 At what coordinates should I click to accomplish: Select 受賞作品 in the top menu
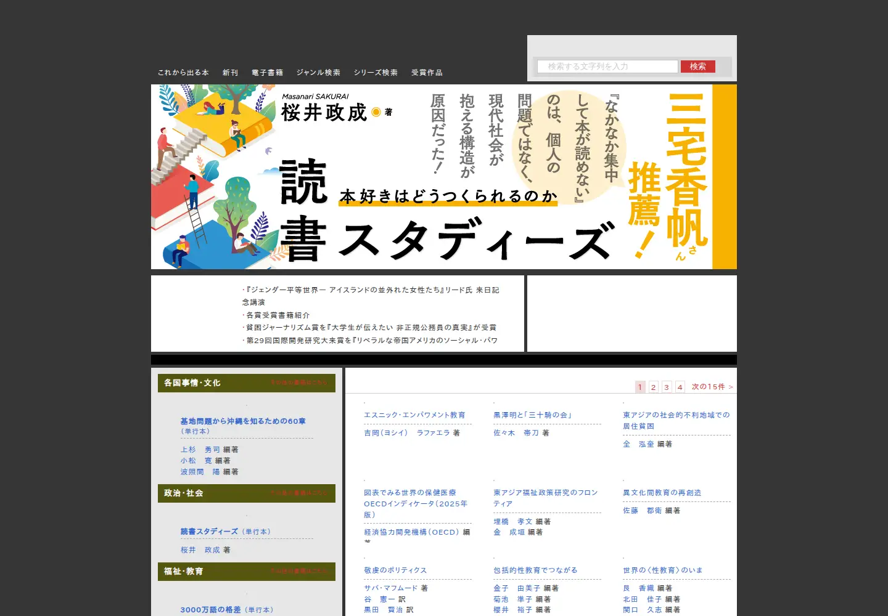427,73
